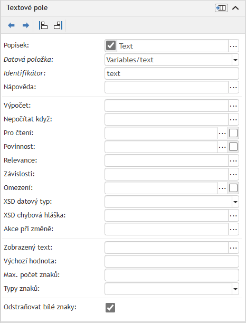Expand the Datová položka dropdown
This screenshot has width=246, height=323.
[235, 60]
